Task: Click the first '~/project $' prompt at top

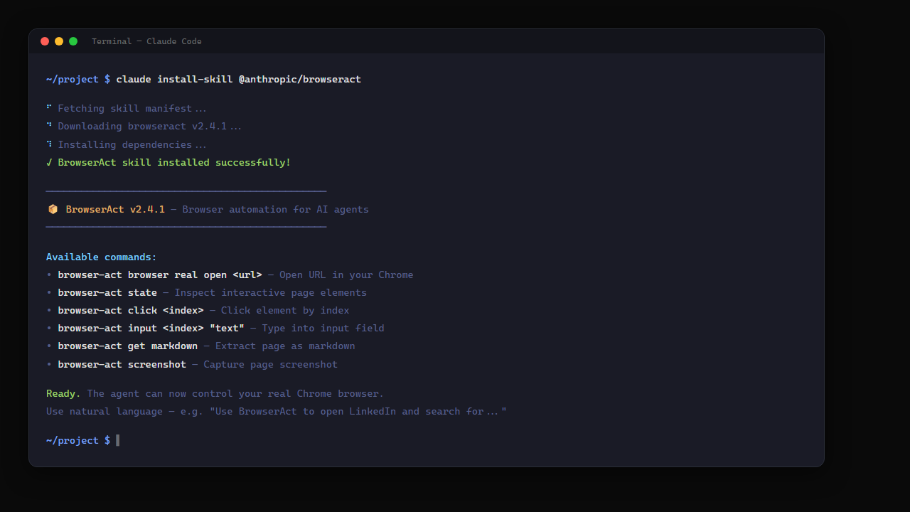Action: (x=78, y=79)
